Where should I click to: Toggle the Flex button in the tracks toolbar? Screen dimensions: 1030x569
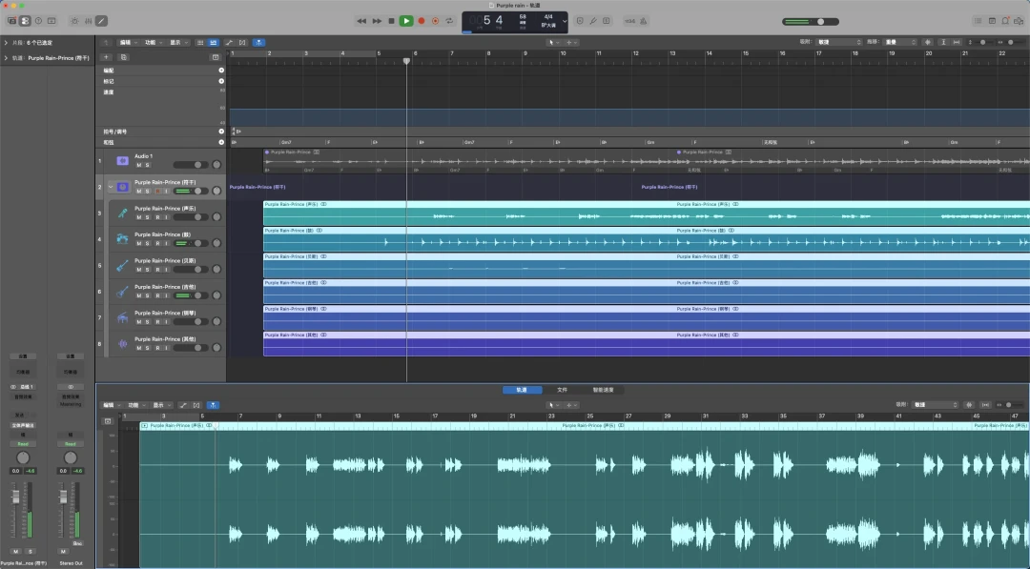[242, 42]
